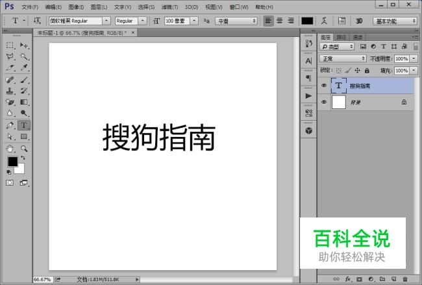Select the Gradient tool

24,102
